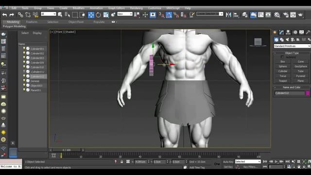Screen dimensions: 311x175
Task: Open the Rendering menu
Action: point(136,8)
